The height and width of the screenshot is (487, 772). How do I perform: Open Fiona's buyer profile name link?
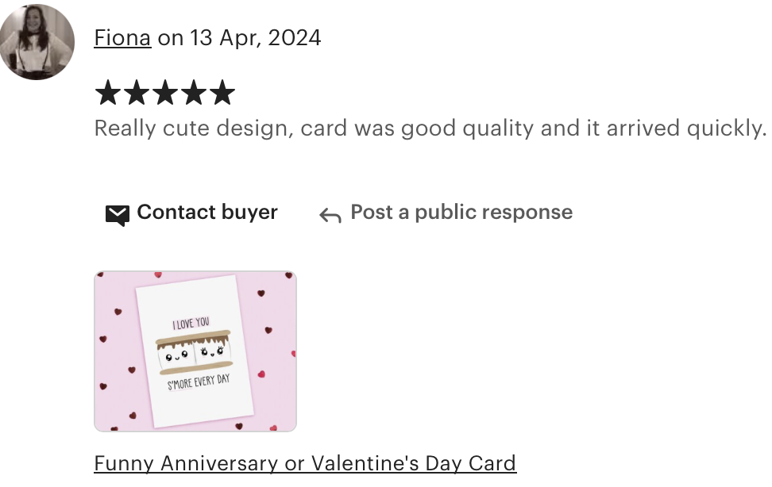tap(122, 38)
